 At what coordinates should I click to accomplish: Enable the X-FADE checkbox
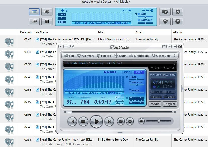coord(130,90)
